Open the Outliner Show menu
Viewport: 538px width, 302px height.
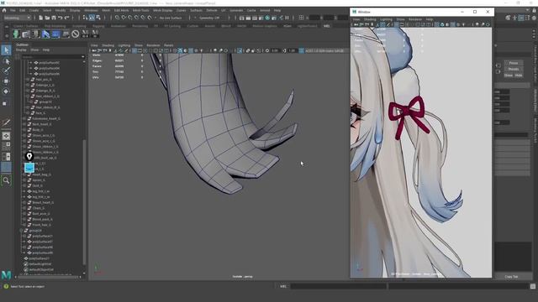(x=34, y=50)
